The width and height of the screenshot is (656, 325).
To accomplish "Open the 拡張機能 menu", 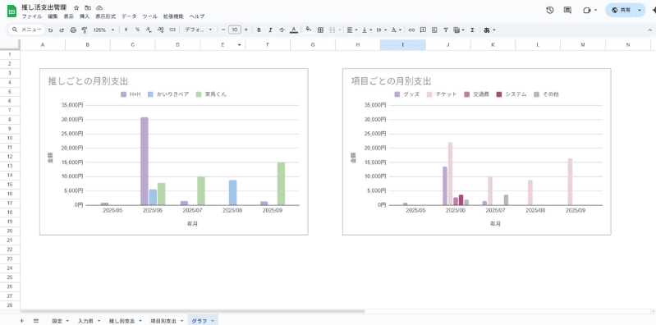I will coord(173,16).
